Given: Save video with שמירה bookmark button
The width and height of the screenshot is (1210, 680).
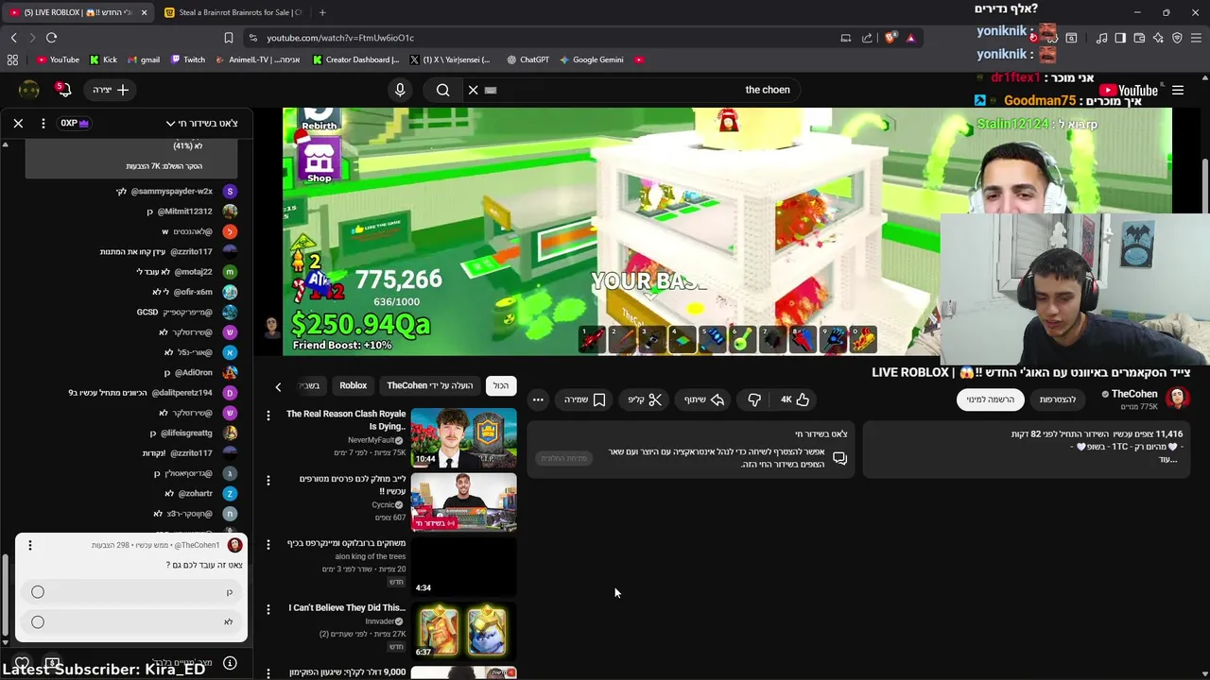Looking at the screenshot, I should [x=584, y=399].
